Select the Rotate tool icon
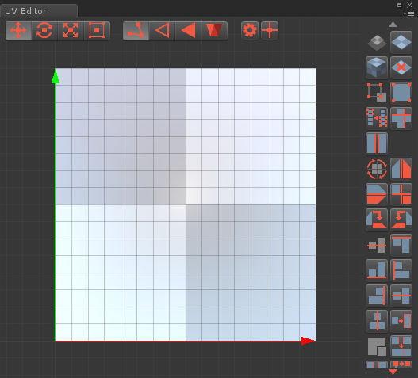Image resolution: width=418 pixels, height=378 pixels. [x=44, y=31]
